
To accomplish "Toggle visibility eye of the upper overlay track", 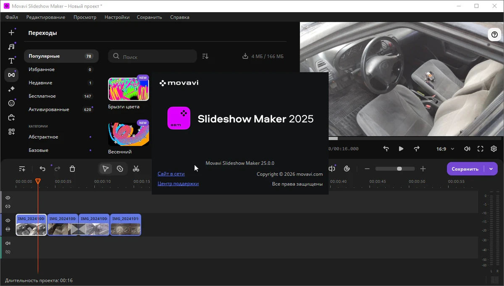I will coord(8,198).
